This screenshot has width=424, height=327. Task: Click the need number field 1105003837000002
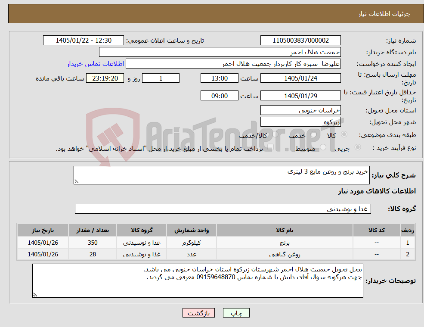300,40
